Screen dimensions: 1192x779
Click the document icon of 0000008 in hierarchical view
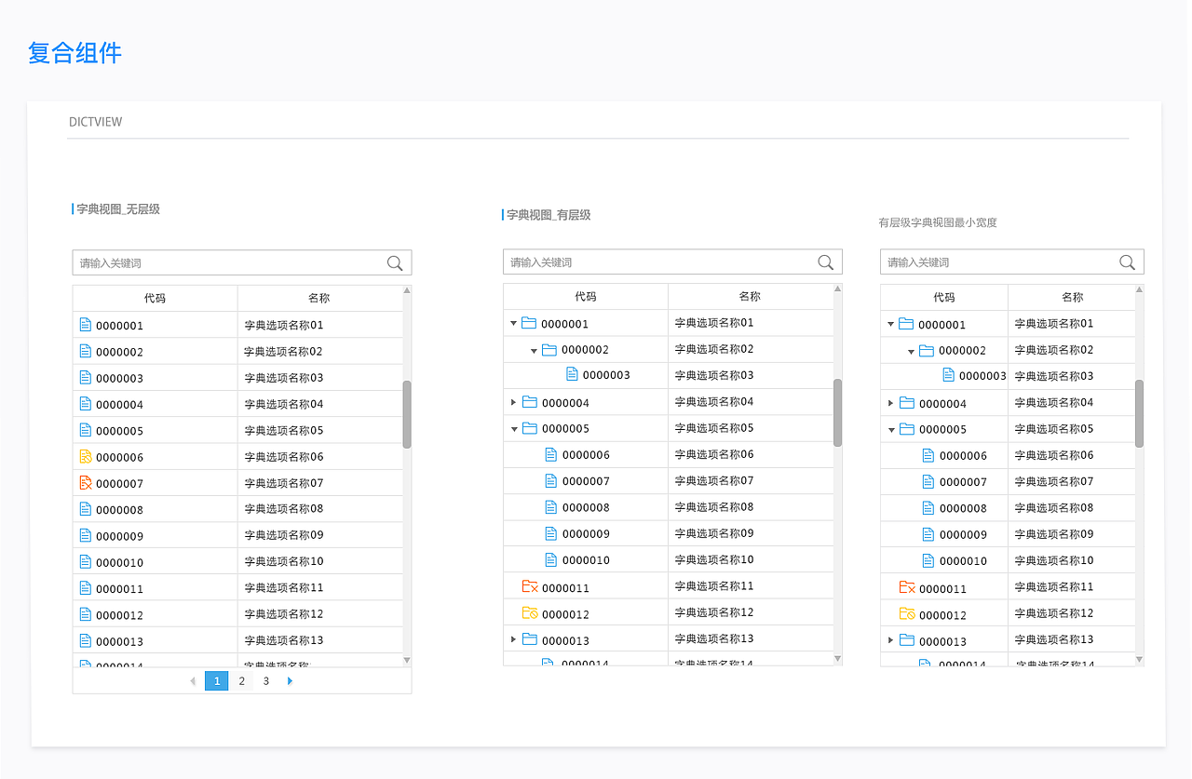[x=550, y=507]
